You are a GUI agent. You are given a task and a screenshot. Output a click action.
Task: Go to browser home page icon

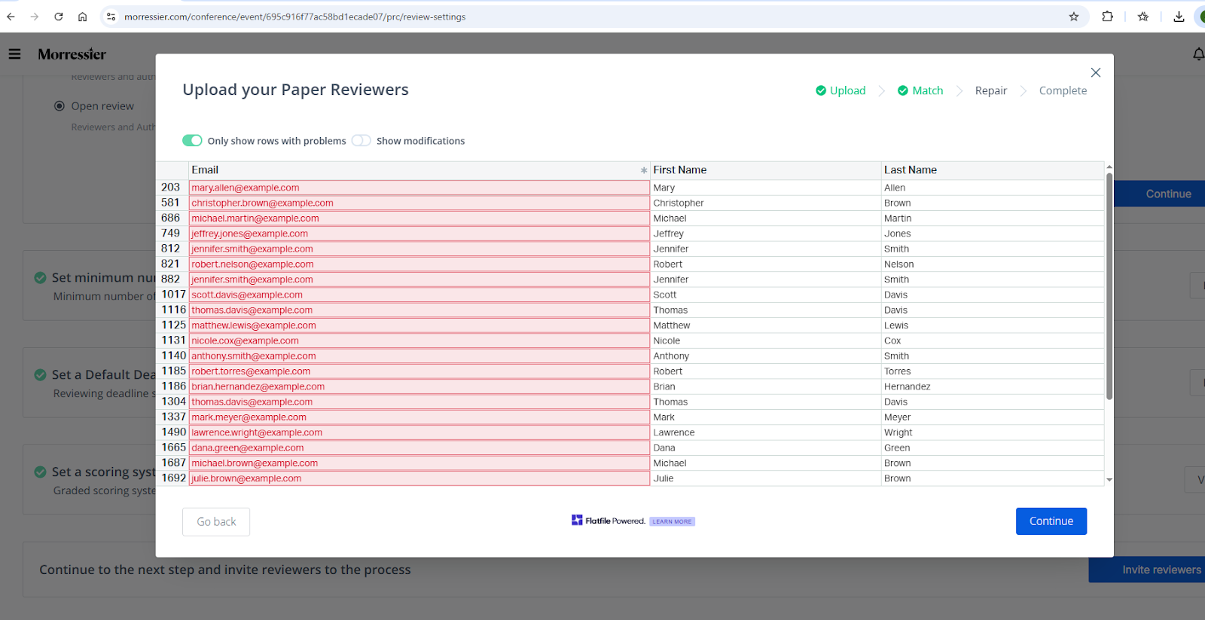pos(82,17)
